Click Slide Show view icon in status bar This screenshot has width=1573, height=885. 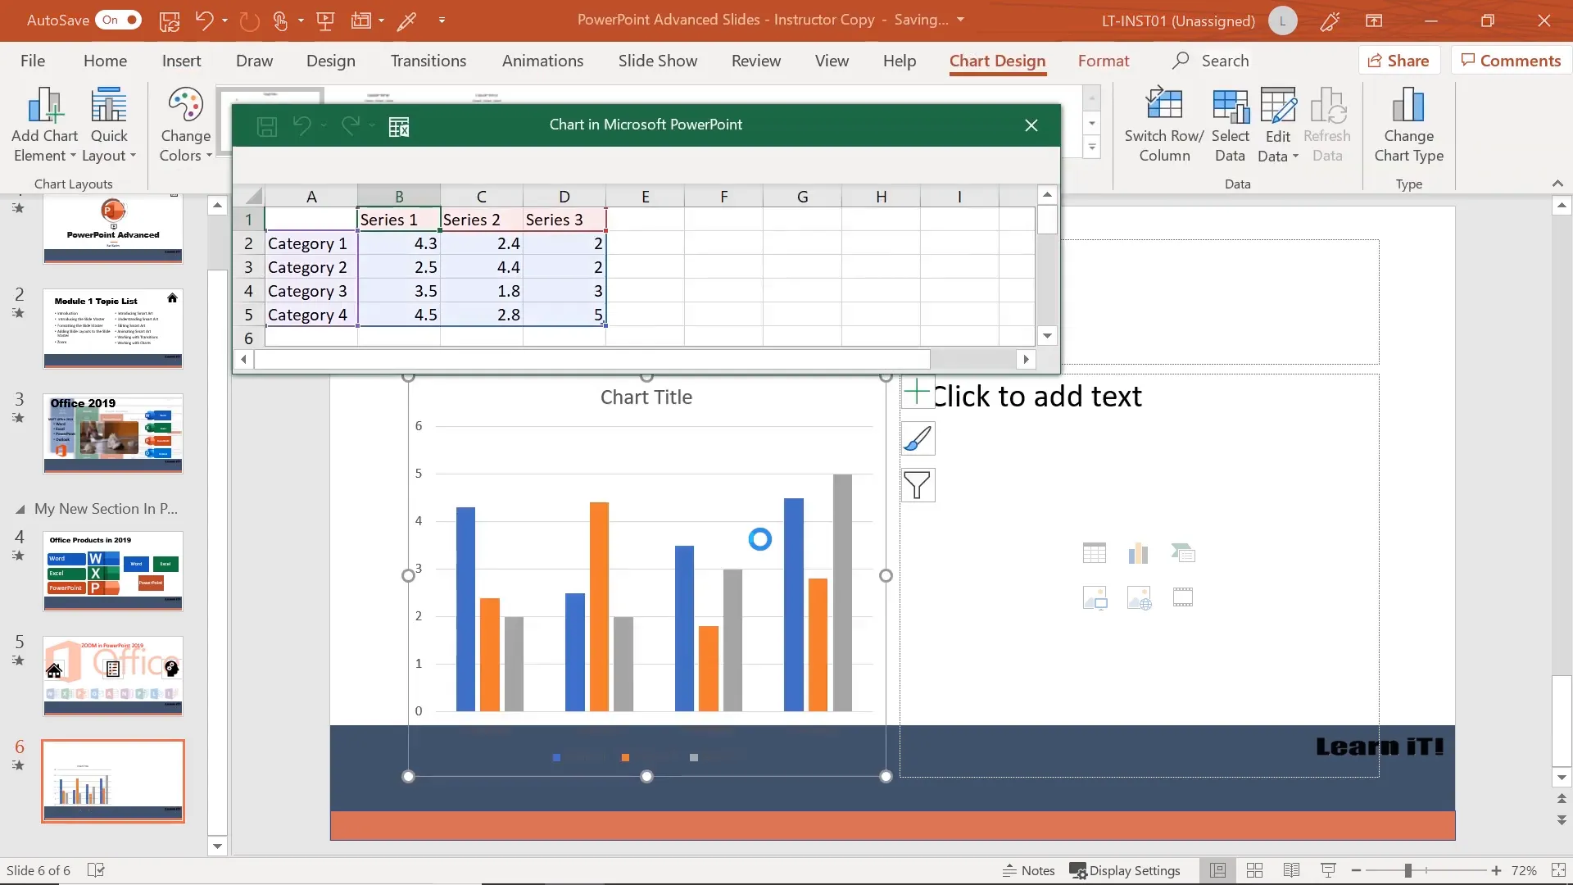[1328, 870]
